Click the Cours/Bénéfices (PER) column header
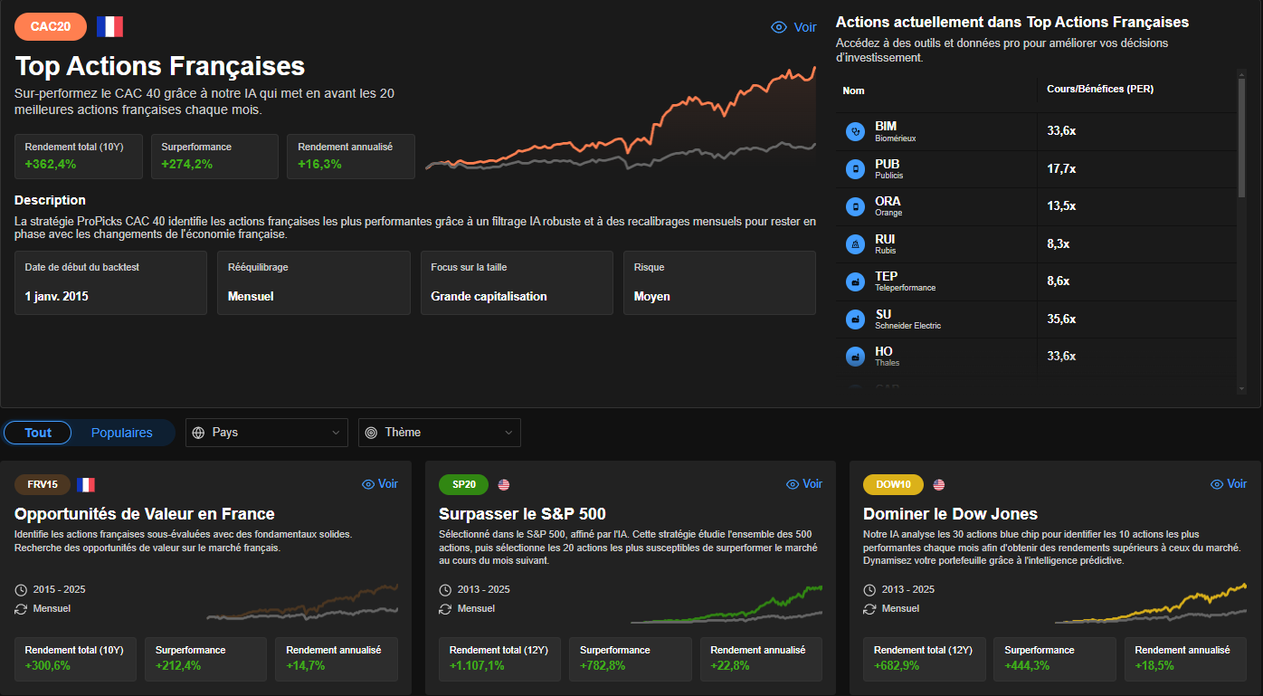The height and width of the screenshot is (696, 1263). (1100, 90)
